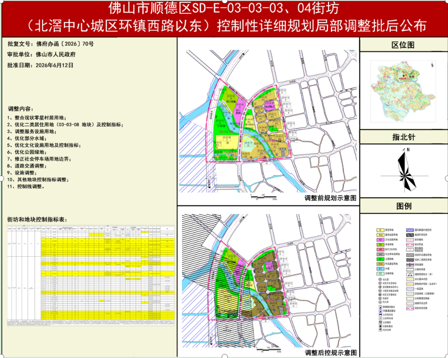Click the approval number 佛府办函〔2026〕70号
This screenshot has width=448, height=358.
coord(65,44)
